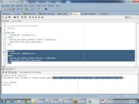Open the Help menu
Screen dimensions: 139x104
[x=58, y=6]
